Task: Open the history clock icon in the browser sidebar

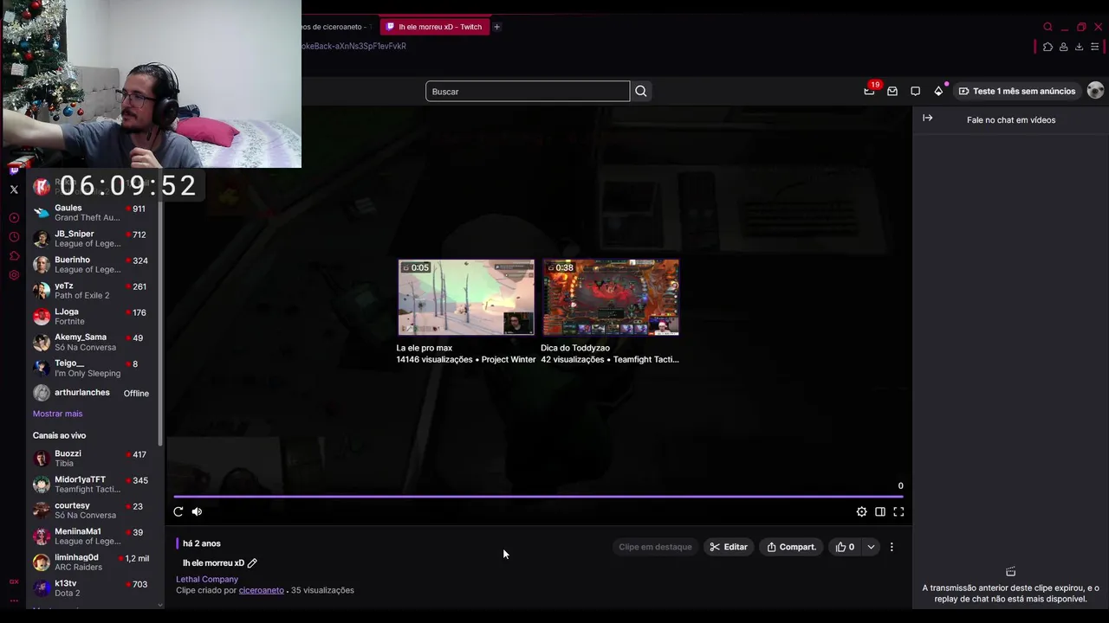Action: [x=14, y=237]
